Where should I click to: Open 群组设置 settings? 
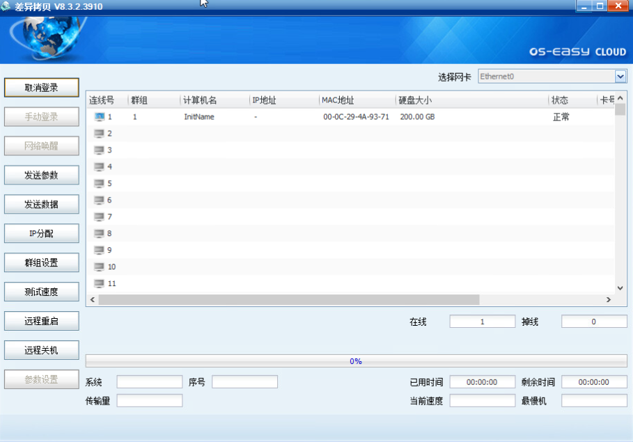42,263
